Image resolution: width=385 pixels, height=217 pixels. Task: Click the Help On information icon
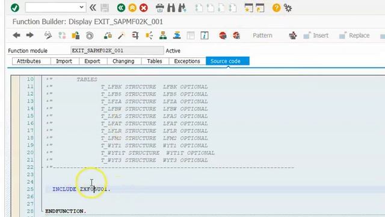coord(205,36)
